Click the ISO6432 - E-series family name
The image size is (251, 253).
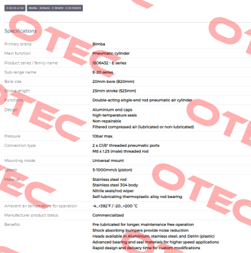(x=109, y=63)
